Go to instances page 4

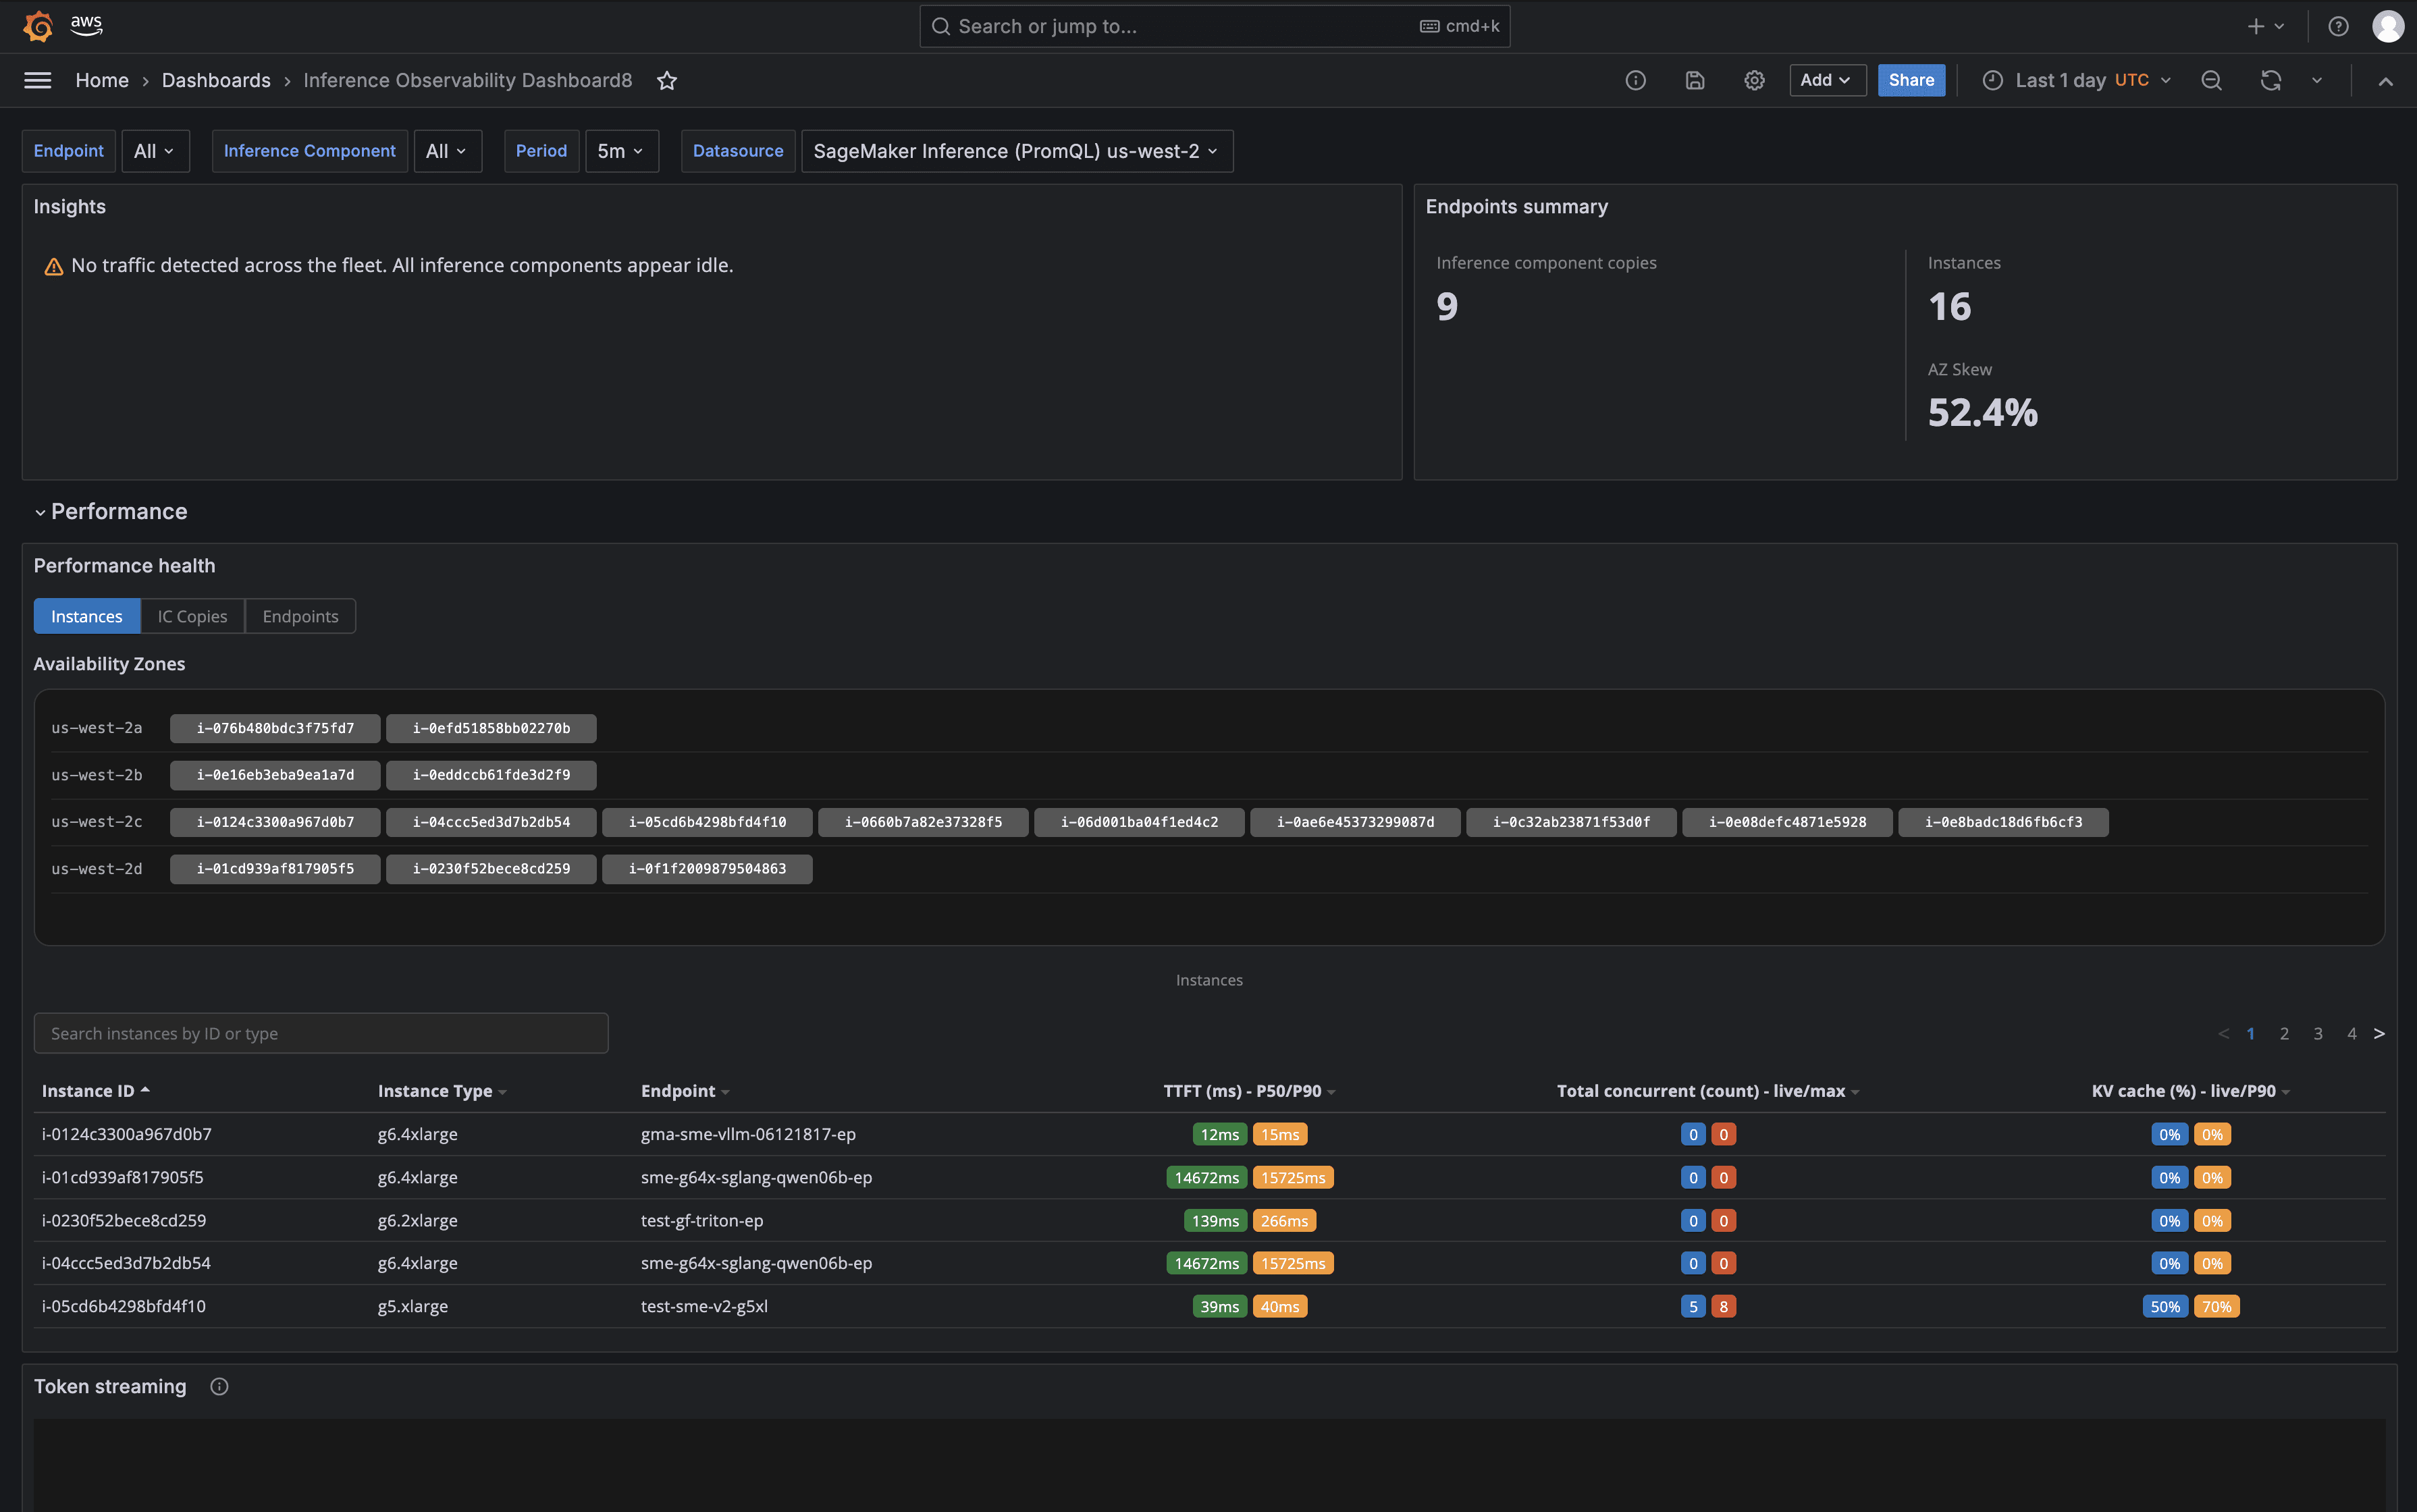point(2351,1033)
